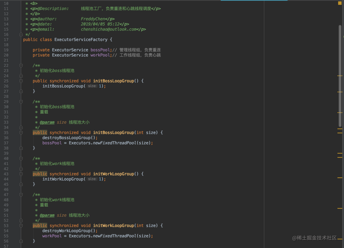
Task: Click newFixedThreadPool on line 37
Action: click(115, 143)
